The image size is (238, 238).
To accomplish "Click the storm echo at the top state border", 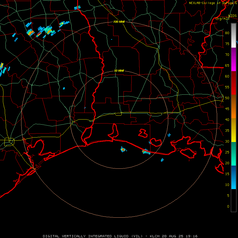I will pos(77,8).
